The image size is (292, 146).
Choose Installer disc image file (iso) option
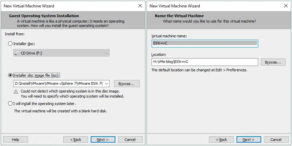pyautogui.click(x=10, y=75)
